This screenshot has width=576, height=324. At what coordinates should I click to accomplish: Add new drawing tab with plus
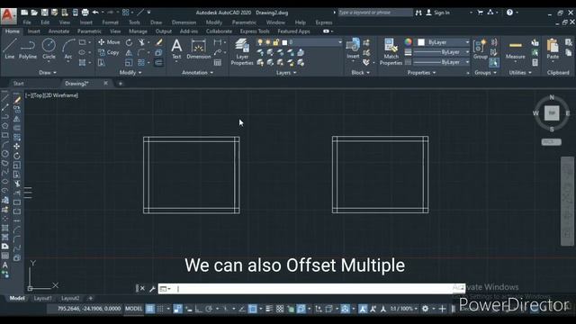click(120, 84)
